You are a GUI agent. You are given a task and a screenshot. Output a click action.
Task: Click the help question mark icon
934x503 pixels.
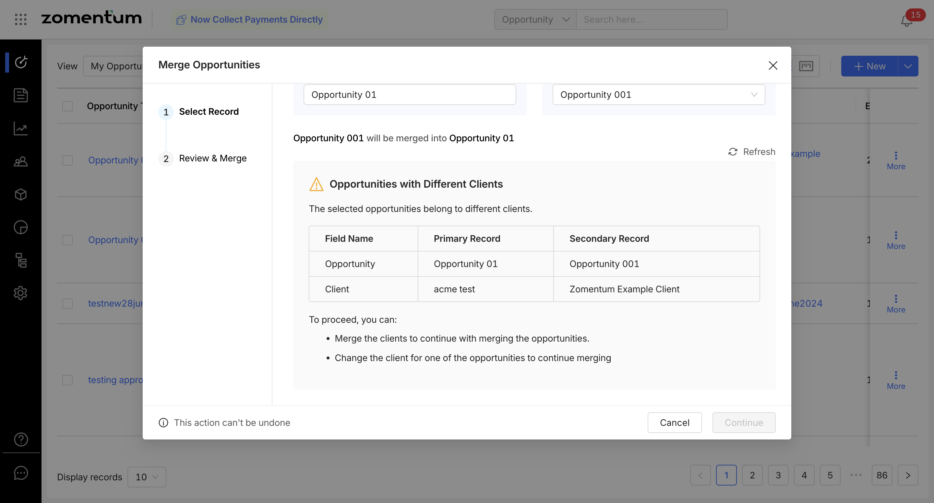(x=21, y=439)
